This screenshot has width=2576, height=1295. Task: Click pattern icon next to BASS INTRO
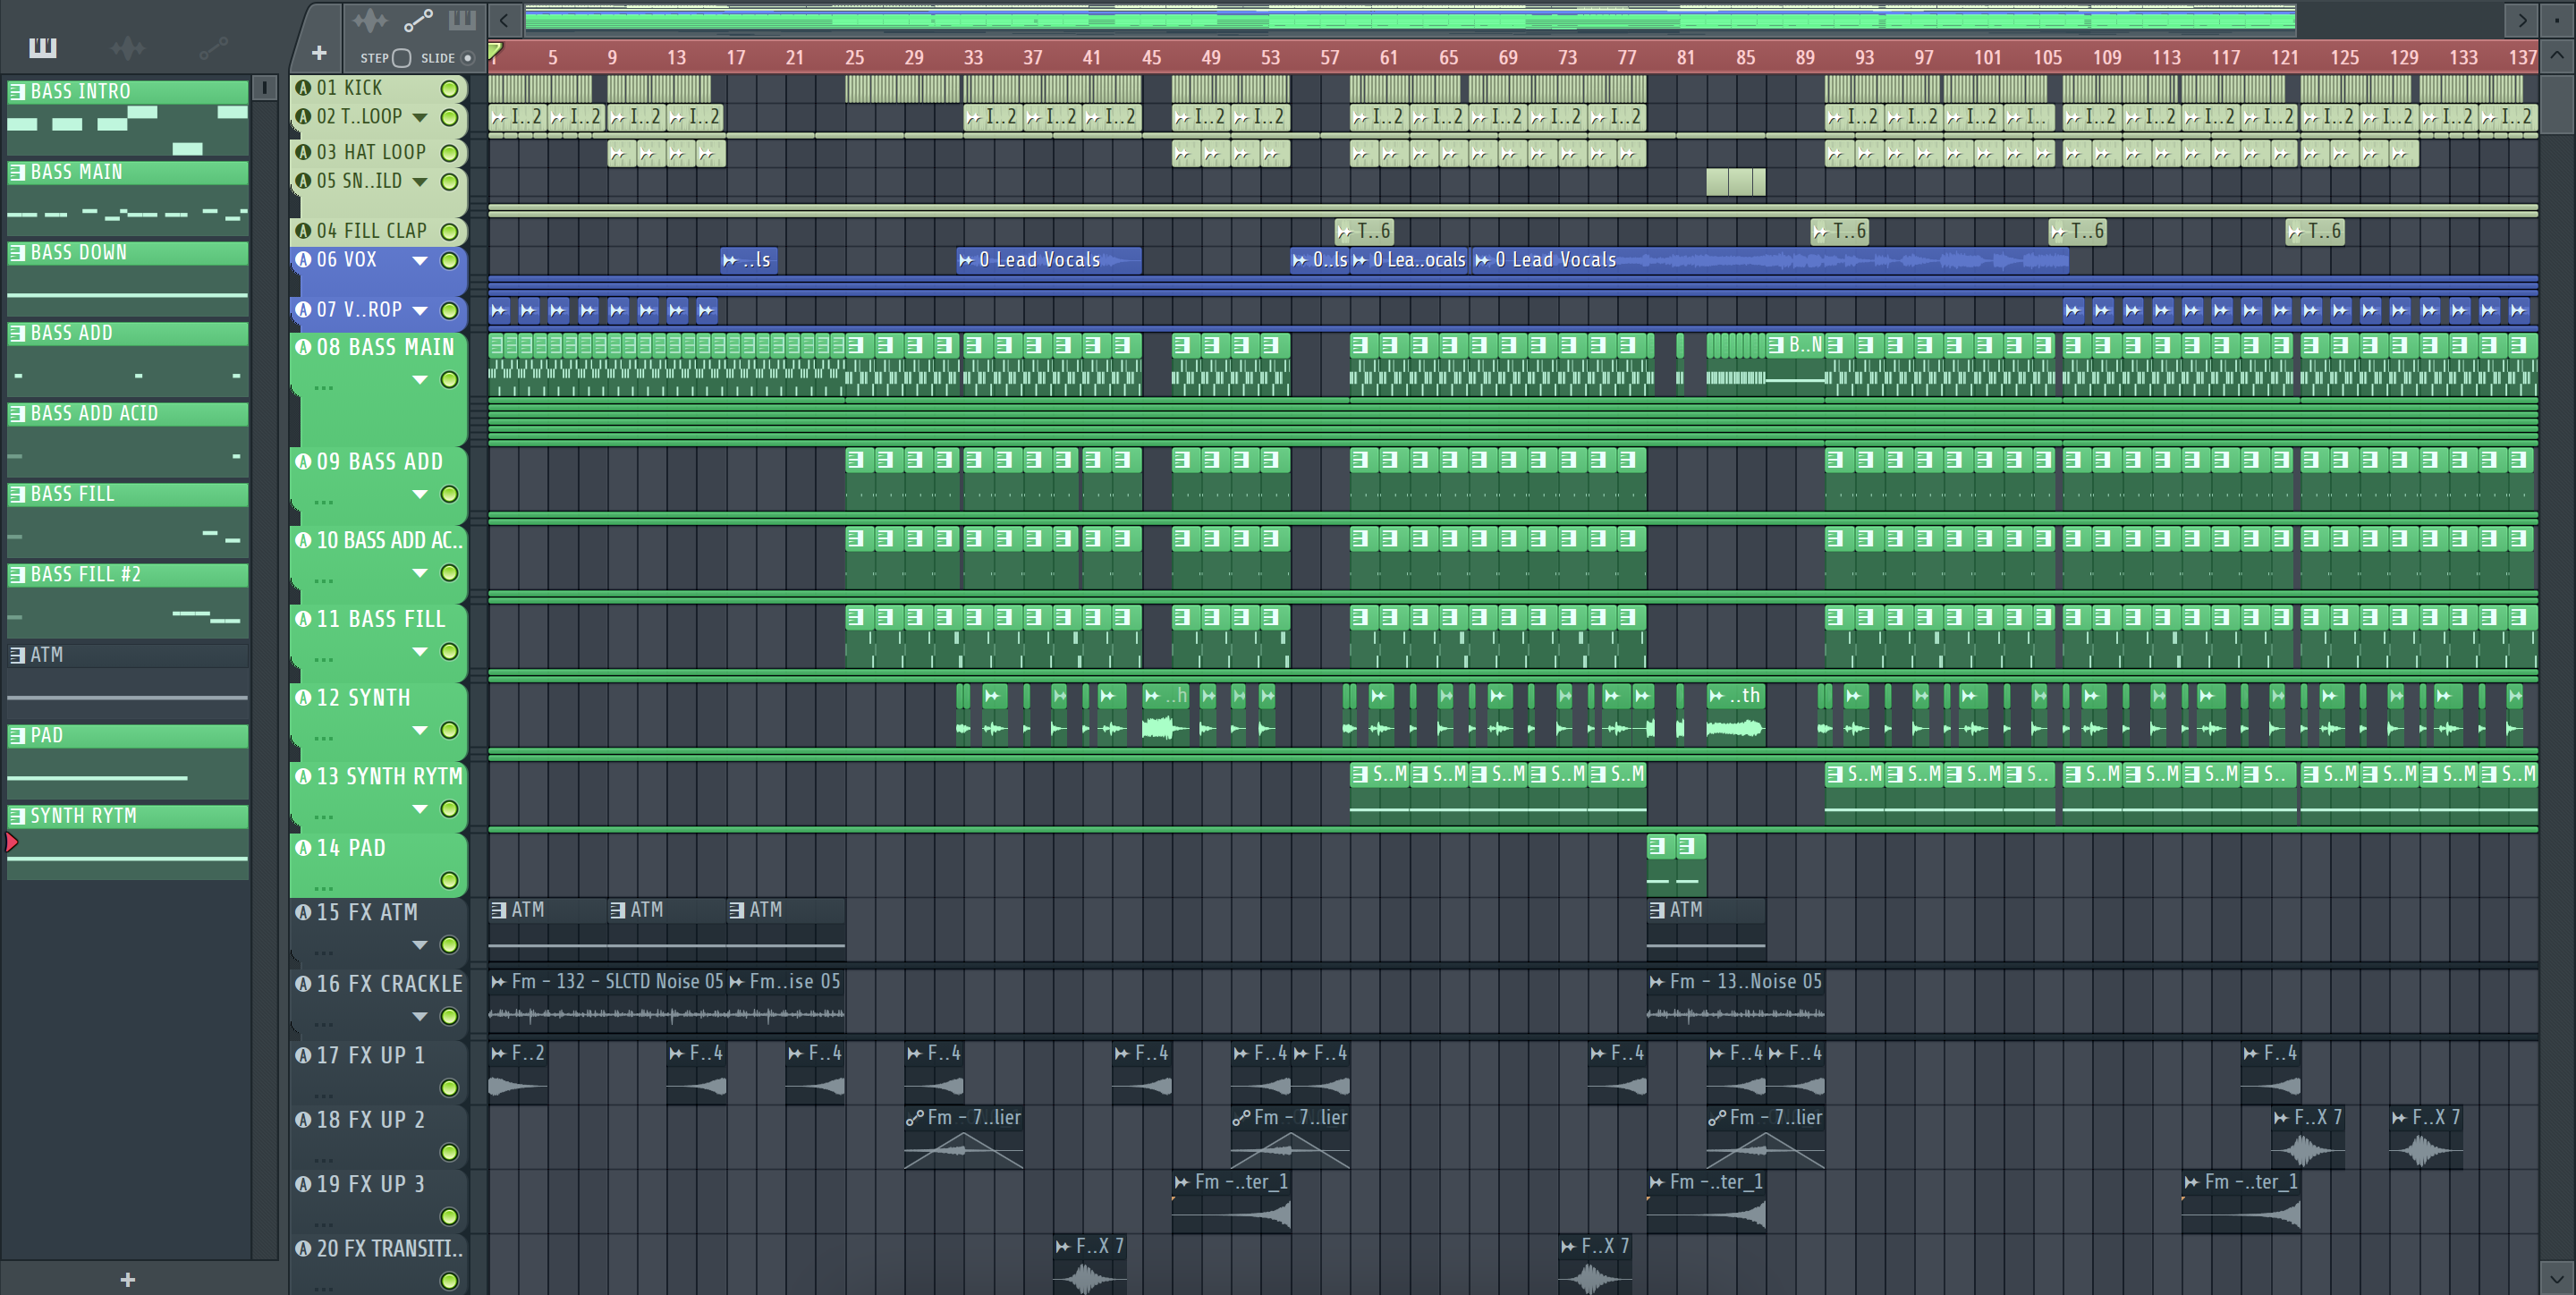coord(17,91)
